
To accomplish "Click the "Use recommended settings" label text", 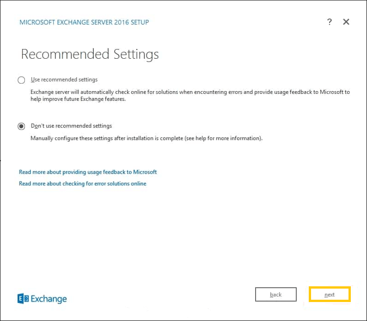I will (x=64, y=80).
